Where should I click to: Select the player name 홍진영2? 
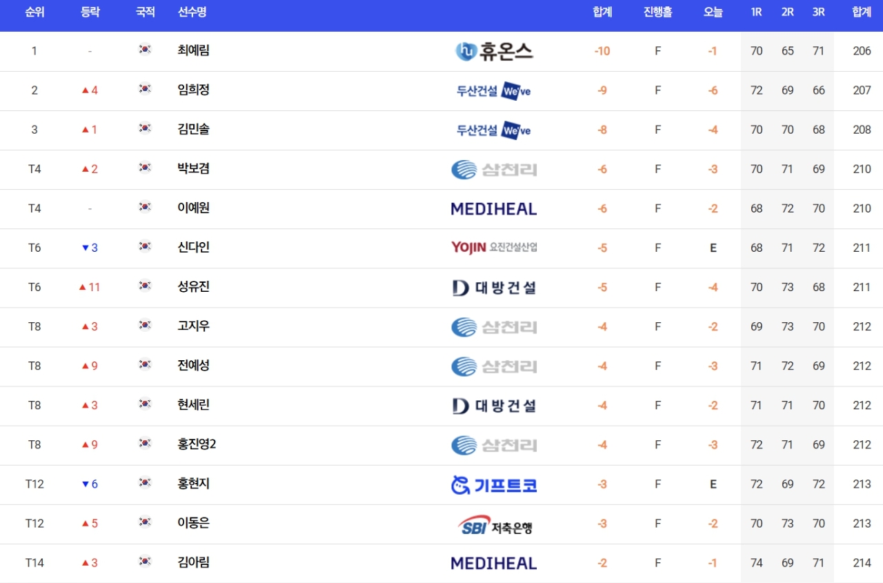[x=197, y=444]
